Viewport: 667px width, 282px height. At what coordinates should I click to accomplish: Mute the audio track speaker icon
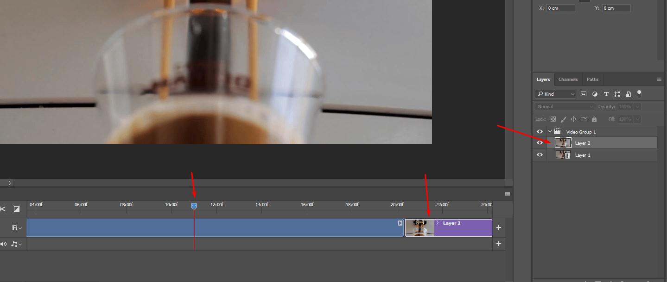(3, 244)
